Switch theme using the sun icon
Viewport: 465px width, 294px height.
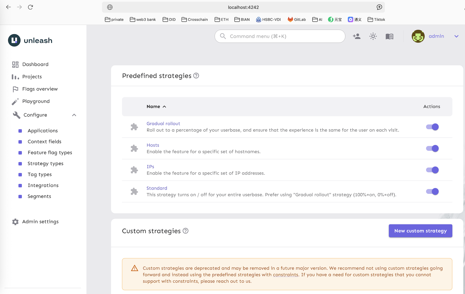(373, 36)
